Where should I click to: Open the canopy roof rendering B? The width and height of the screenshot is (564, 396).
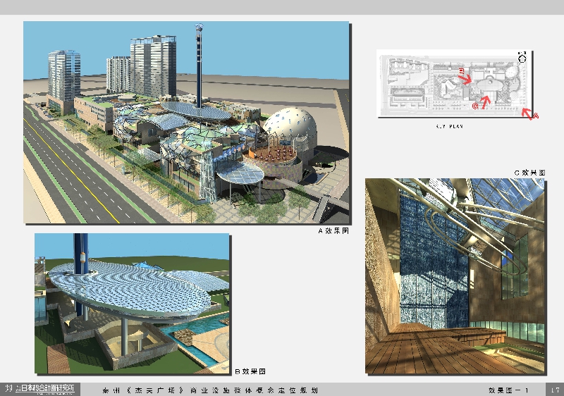(x=132, y=303)
